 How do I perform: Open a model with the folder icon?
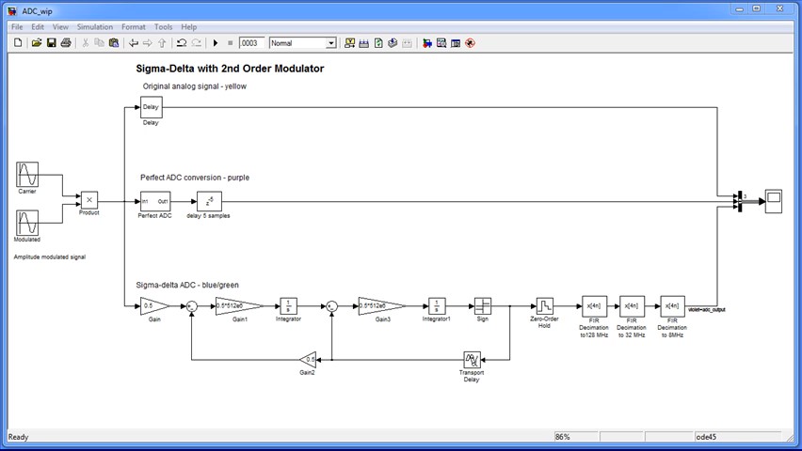(x=36, y=43)
